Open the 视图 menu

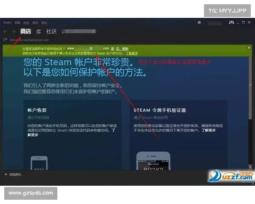click(17, 23)
